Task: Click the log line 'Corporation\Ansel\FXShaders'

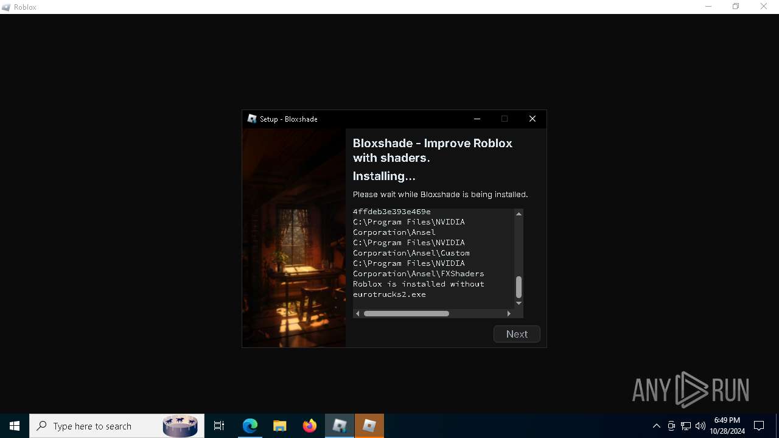Action: click(x=419, y=274)
